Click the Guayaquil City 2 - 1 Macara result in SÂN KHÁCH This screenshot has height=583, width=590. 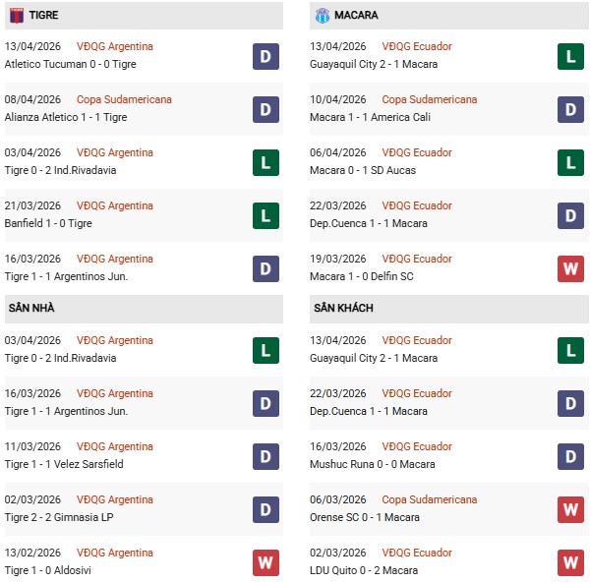[376, 358]
